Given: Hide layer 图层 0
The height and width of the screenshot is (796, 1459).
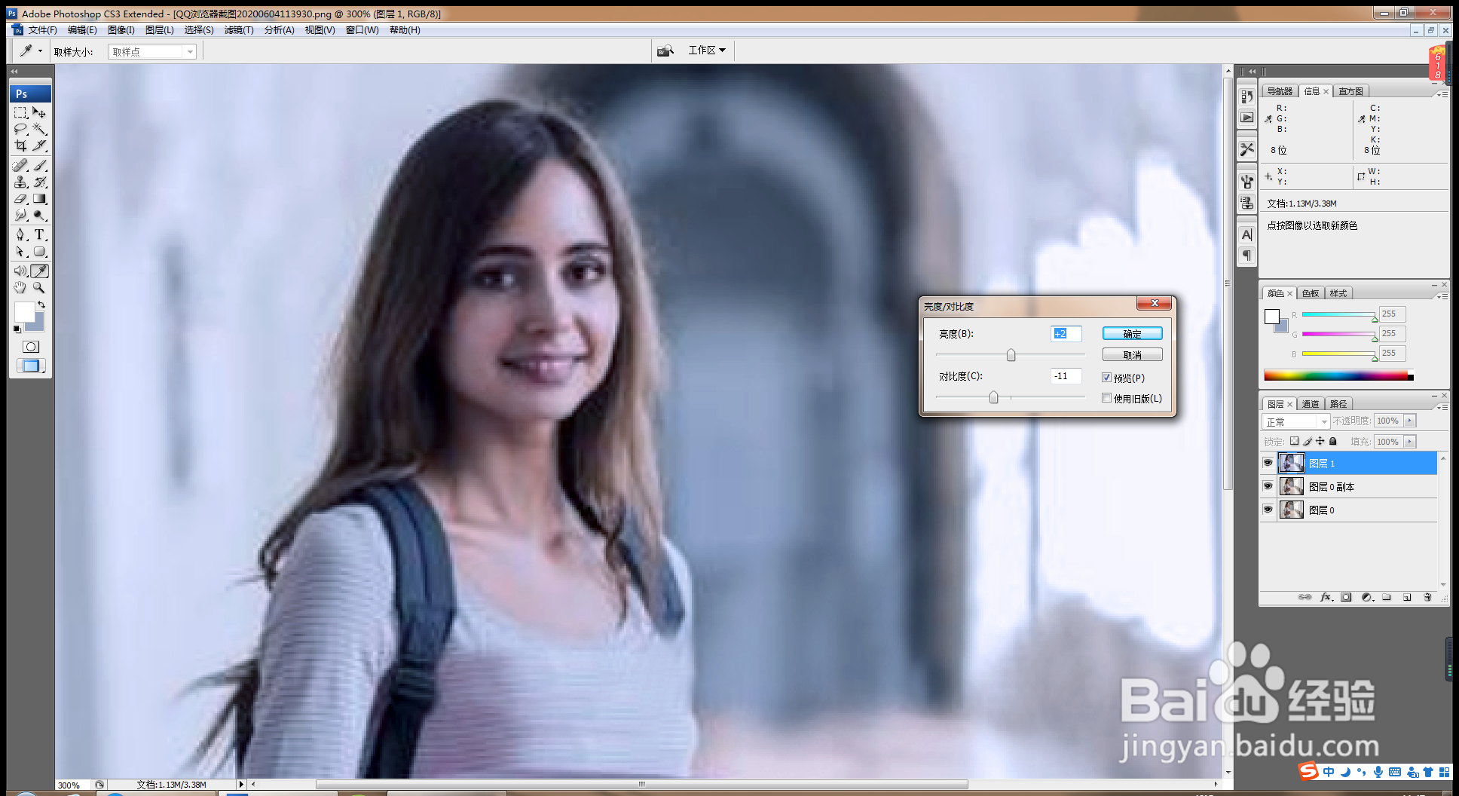Looking at the screenshot, I should click(x=1268, y=510).
